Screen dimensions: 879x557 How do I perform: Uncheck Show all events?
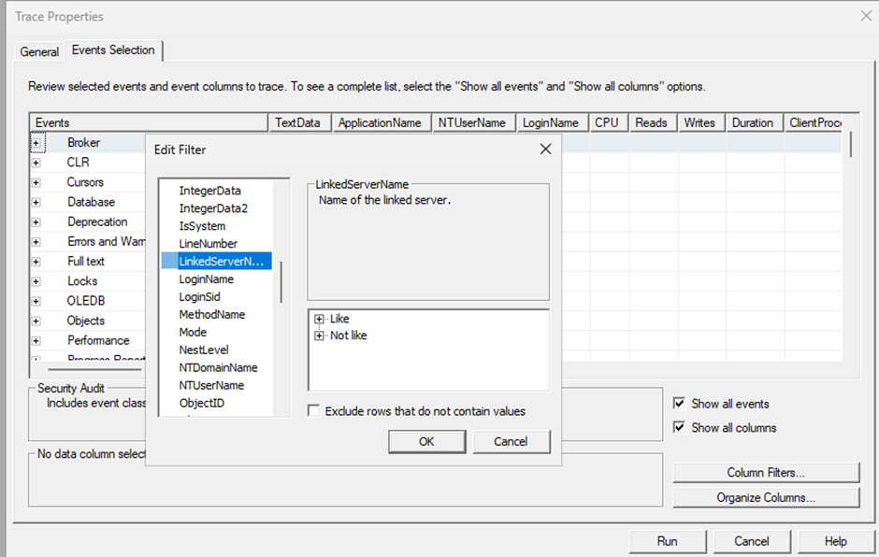(679, 404)
